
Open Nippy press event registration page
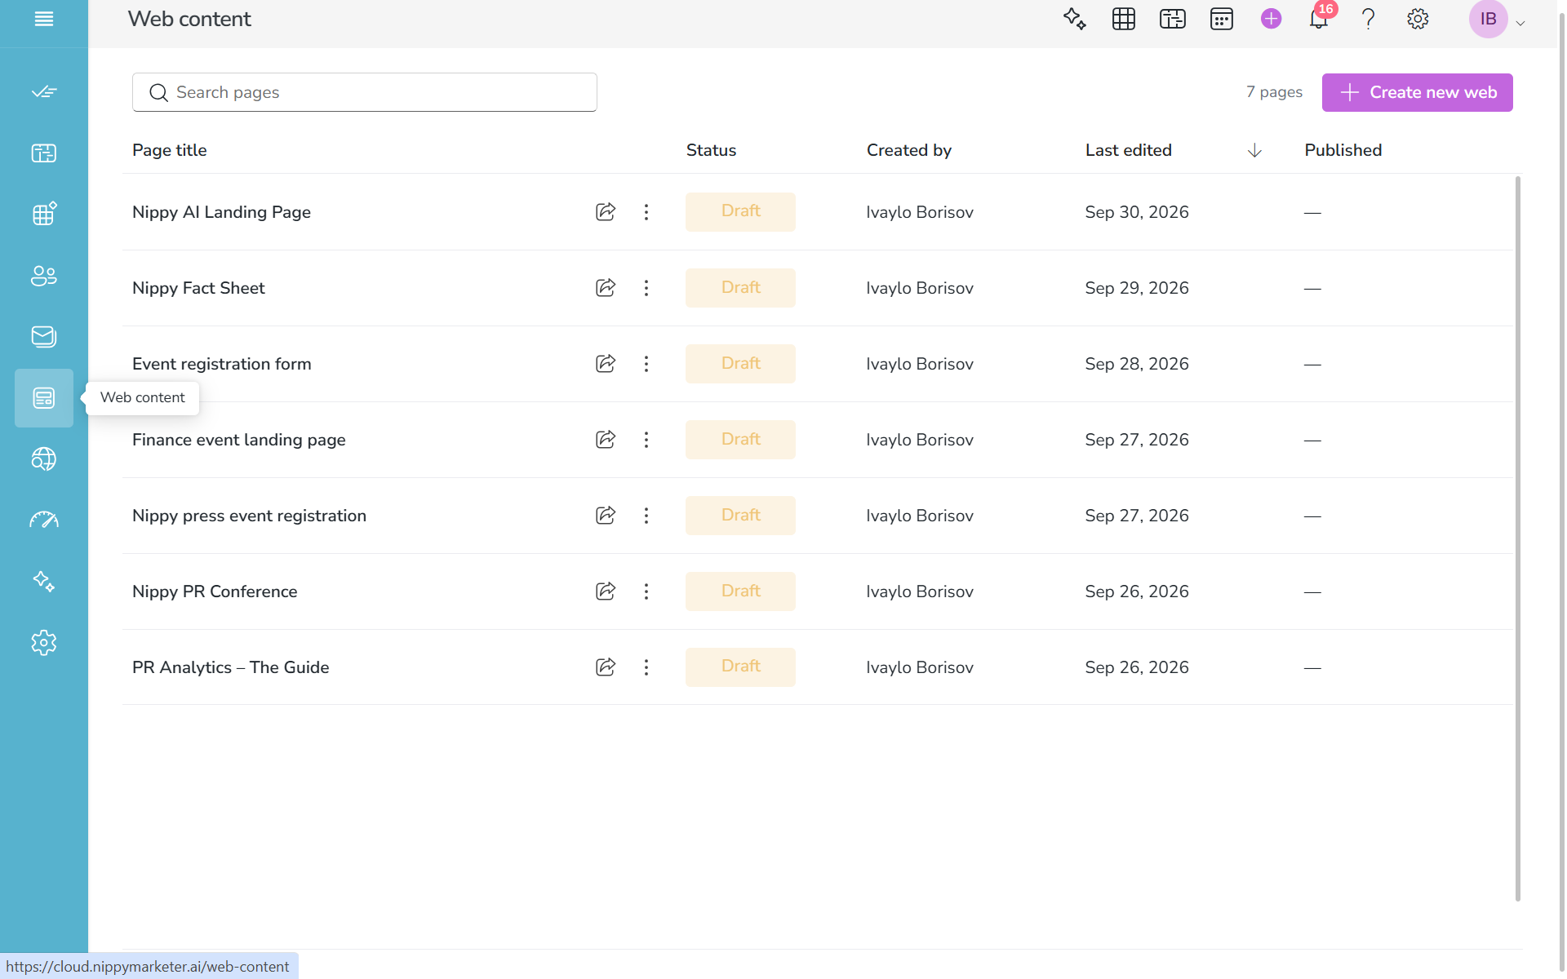[x=249, y=516]
